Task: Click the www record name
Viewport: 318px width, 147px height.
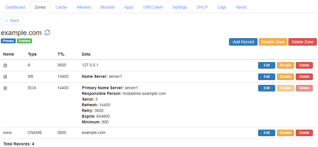Action: [x=7, y=133]
